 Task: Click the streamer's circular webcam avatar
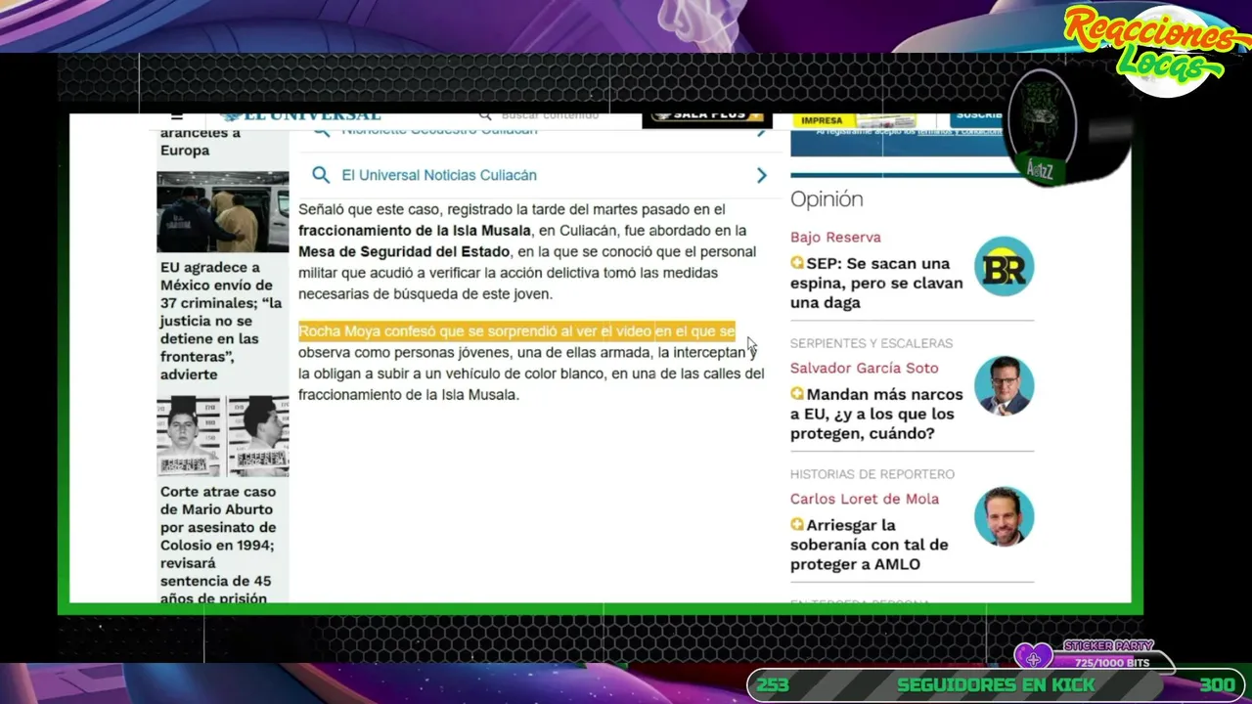(1042, 128)
